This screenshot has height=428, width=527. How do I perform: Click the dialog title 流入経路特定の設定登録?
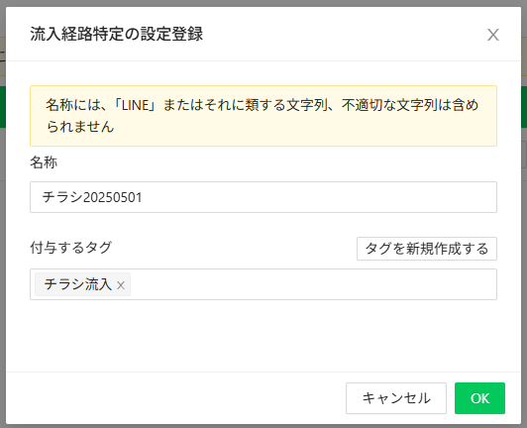116,34
